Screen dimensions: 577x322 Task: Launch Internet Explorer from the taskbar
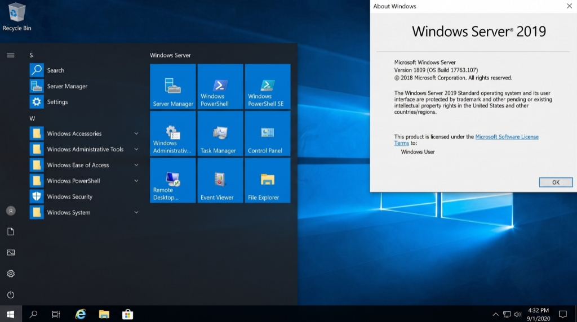tap(81, 314)
